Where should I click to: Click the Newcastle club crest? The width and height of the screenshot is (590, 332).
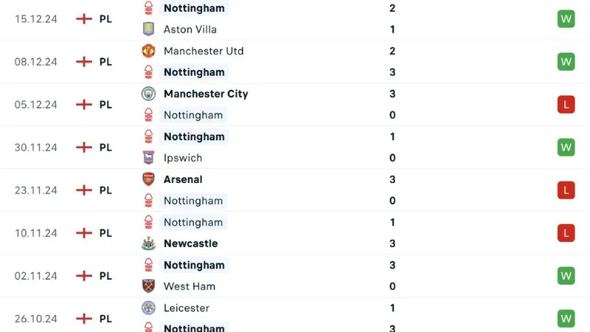[x=149, y=243]
